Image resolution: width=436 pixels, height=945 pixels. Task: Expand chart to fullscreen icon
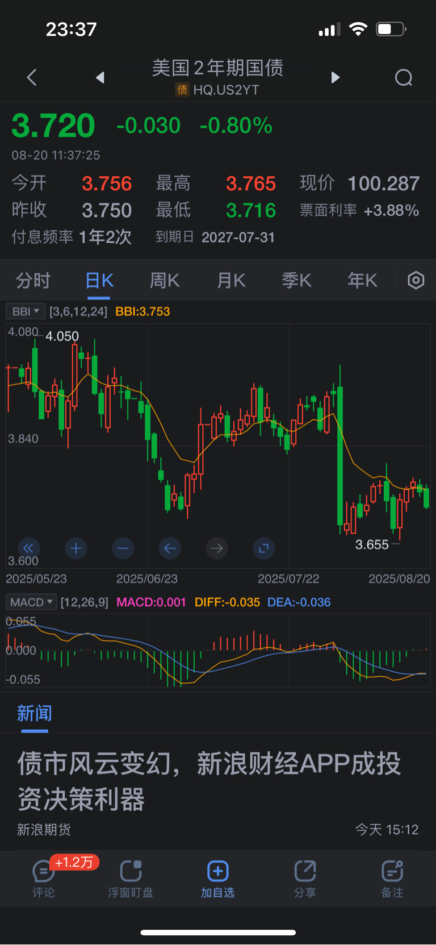263,548
